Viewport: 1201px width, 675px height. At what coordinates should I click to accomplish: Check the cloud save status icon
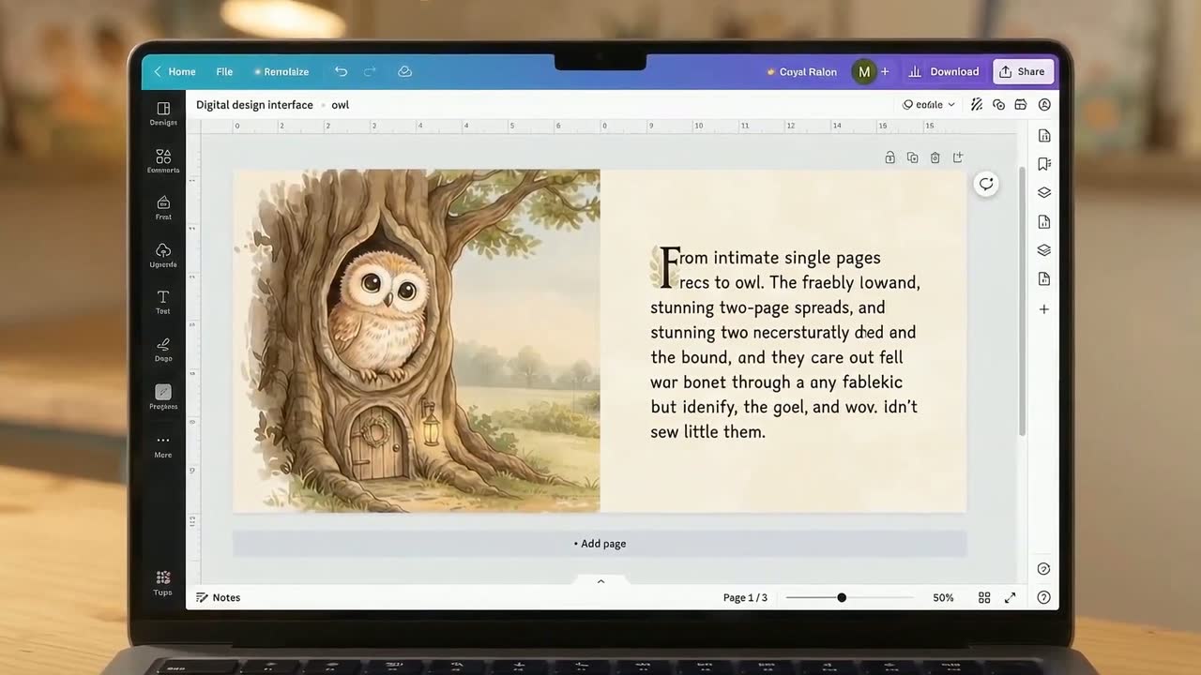[x=404, y=71]
